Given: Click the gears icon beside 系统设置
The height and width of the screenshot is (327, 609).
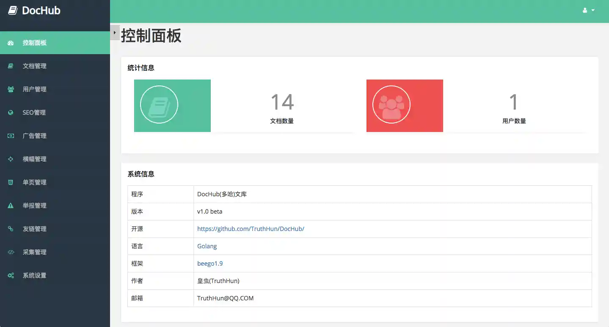Looking at the screenshot, I should click(11, 275).
